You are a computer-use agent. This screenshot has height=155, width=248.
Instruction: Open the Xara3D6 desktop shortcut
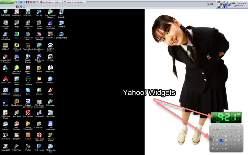pos(39,13)
